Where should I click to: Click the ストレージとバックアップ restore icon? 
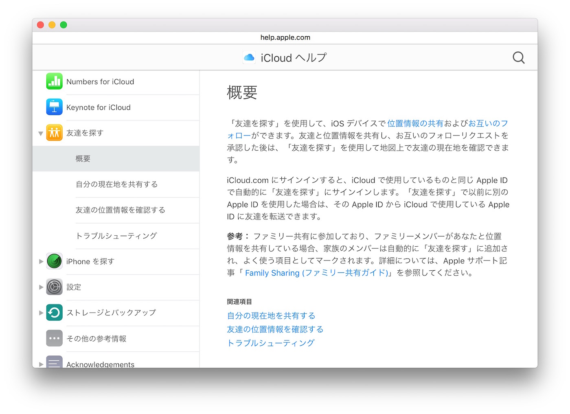(54, 313)
